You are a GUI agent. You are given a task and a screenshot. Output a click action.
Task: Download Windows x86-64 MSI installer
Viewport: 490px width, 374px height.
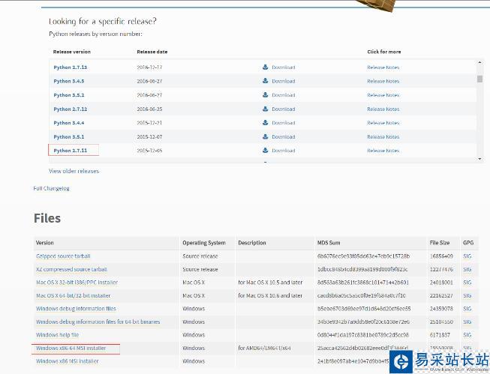click(x=71, y=348)
